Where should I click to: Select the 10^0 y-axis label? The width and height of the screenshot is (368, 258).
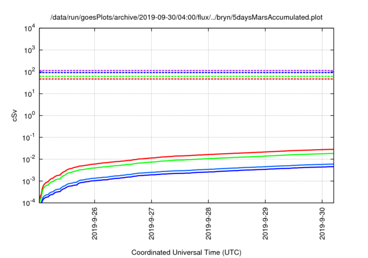[30, 116]
